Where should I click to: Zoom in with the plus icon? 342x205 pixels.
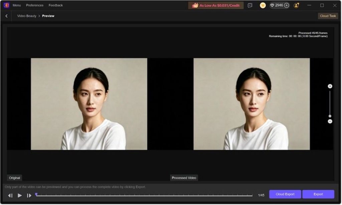click(x=330, y=86)
